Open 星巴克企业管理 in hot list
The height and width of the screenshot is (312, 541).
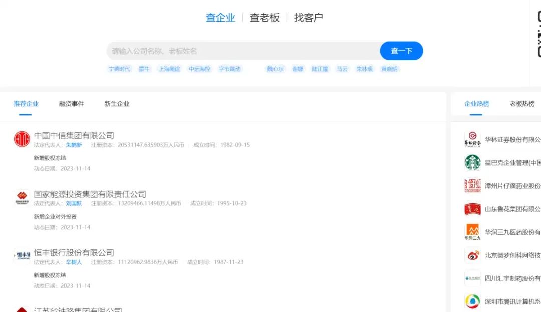point(513,163)
